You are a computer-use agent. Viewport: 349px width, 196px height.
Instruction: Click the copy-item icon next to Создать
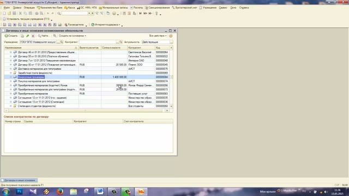click(x=22, y=36)
